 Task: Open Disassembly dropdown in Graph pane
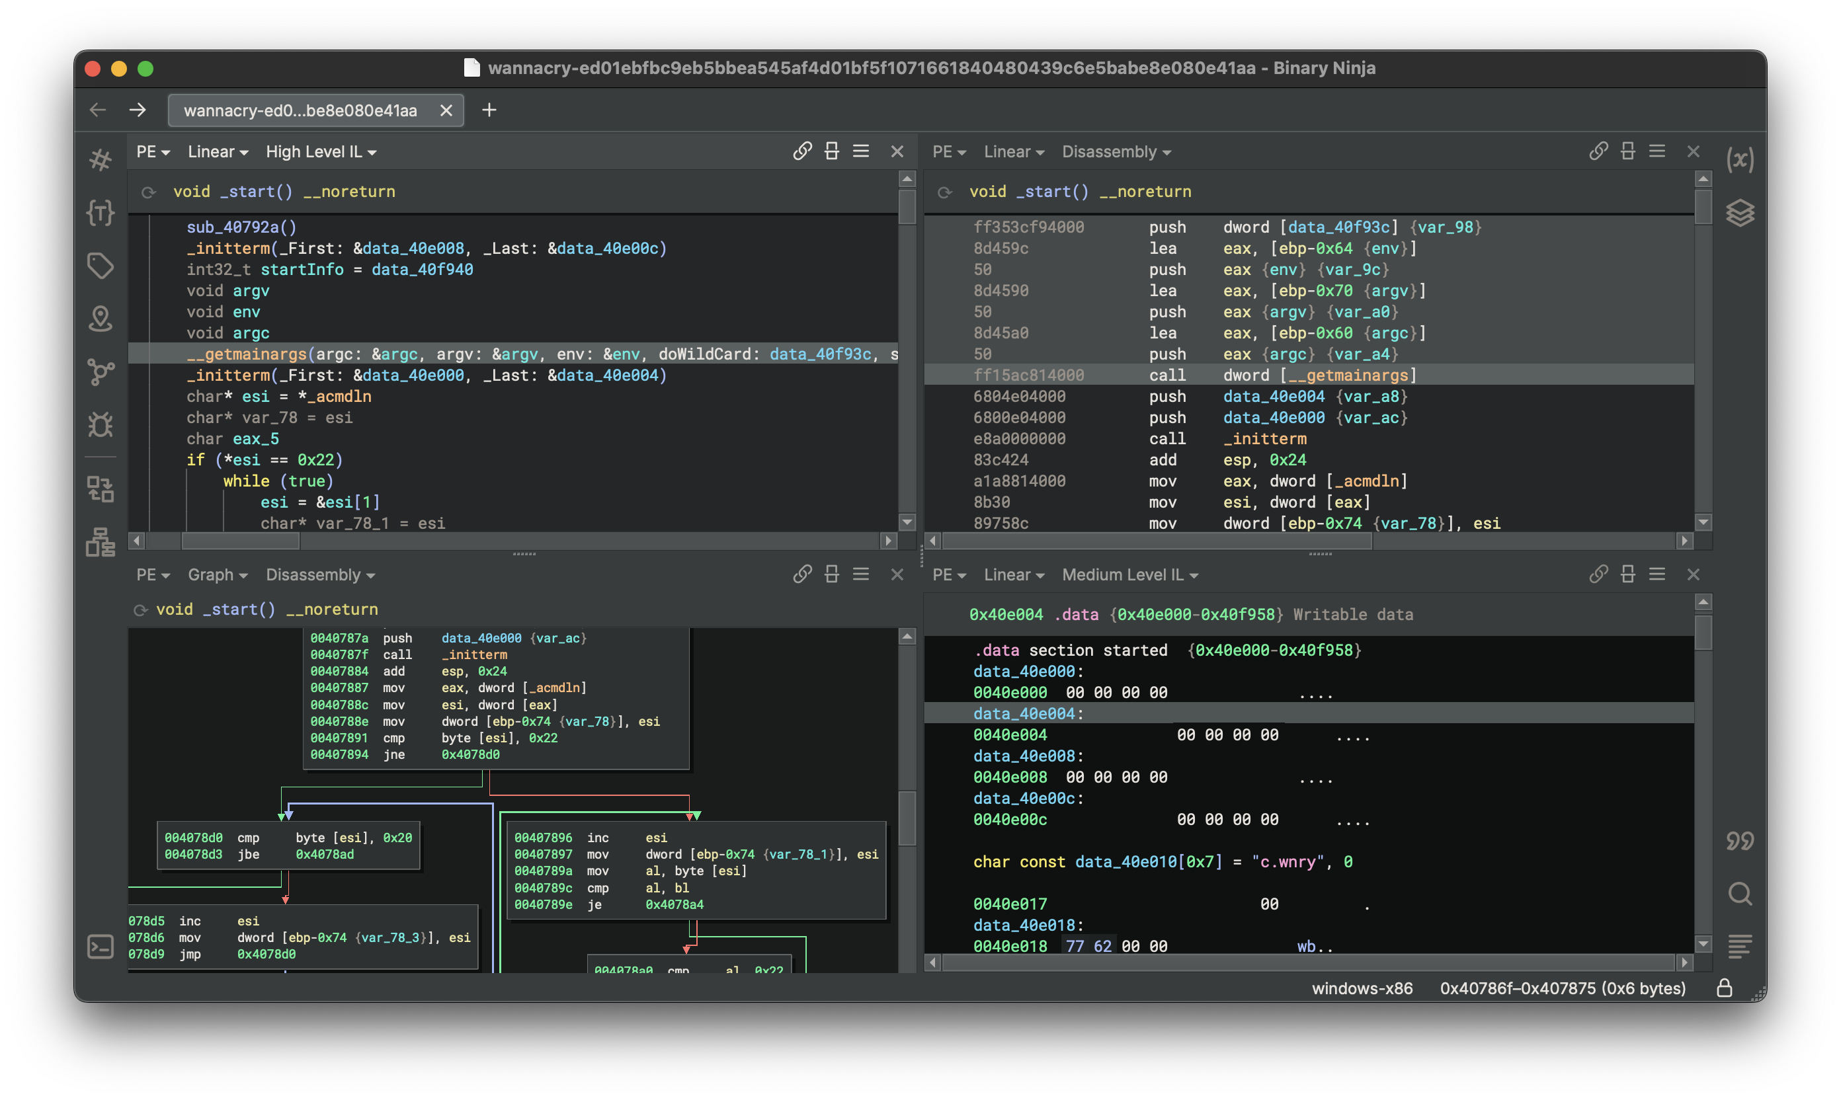tap(320, 575)
